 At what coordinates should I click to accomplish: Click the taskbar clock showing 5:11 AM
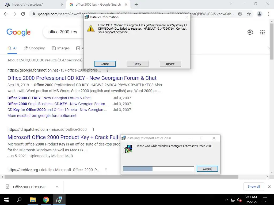click(x=251, y=200)
